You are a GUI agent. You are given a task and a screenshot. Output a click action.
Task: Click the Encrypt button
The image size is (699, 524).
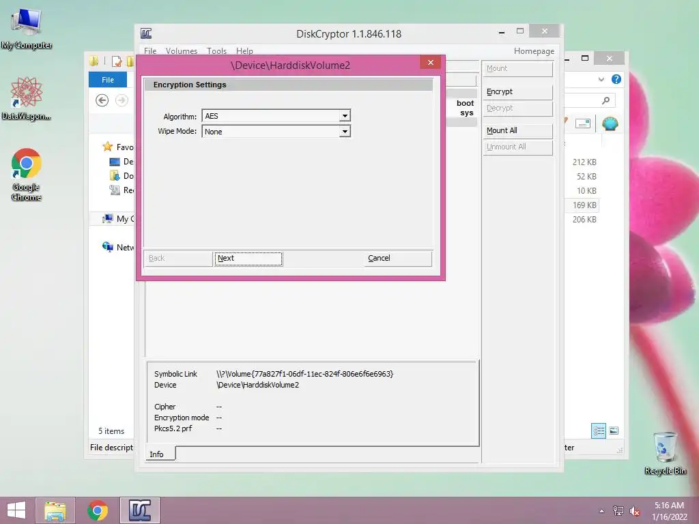point(517,92)
